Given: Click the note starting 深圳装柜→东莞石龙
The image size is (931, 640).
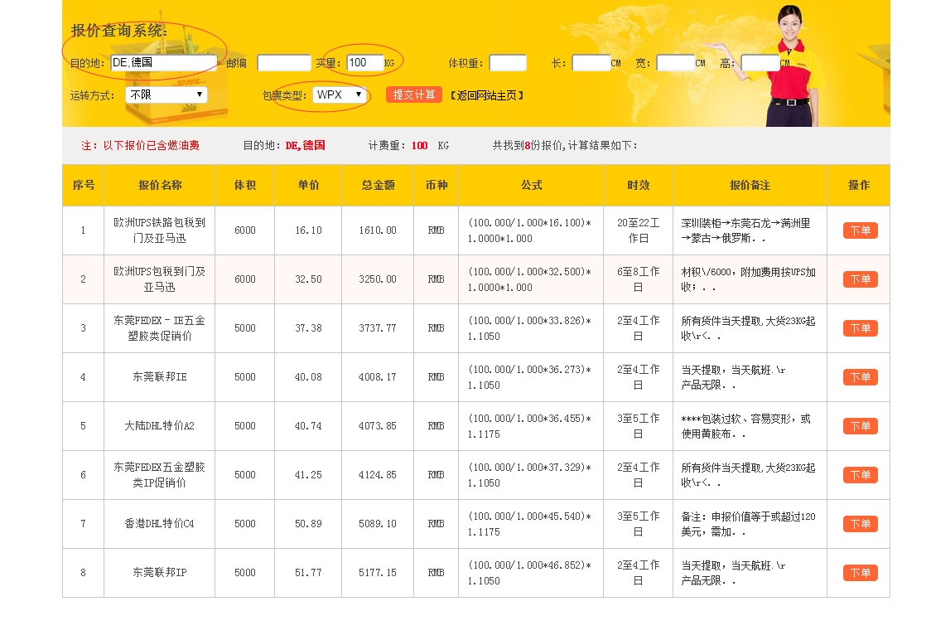Looking at the screenshot, I should coord(745,230).
